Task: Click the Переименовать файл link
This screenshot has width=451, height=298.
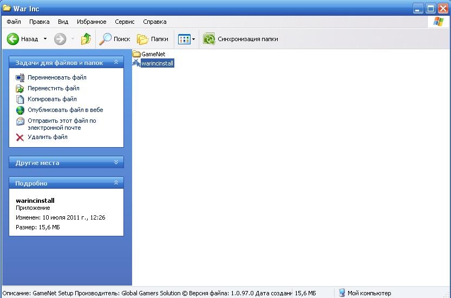Action: tap(57, 77)
